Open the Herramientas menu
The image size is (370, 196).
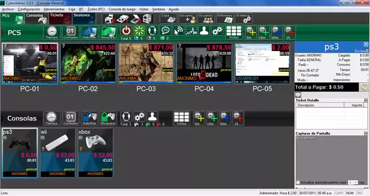[x=54, y=9]
